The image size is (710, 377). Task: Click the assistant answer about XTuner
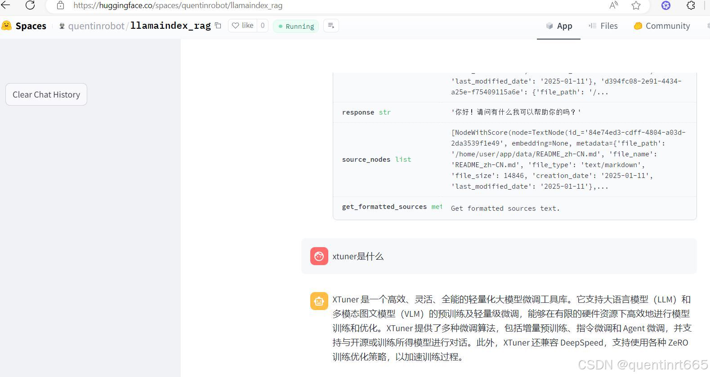(x=512, y=328)
